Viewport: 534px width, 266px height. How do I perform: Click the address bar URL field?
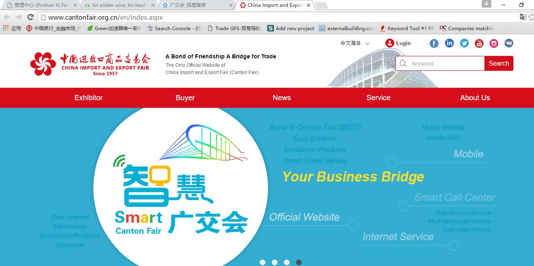tap(278, 17)
